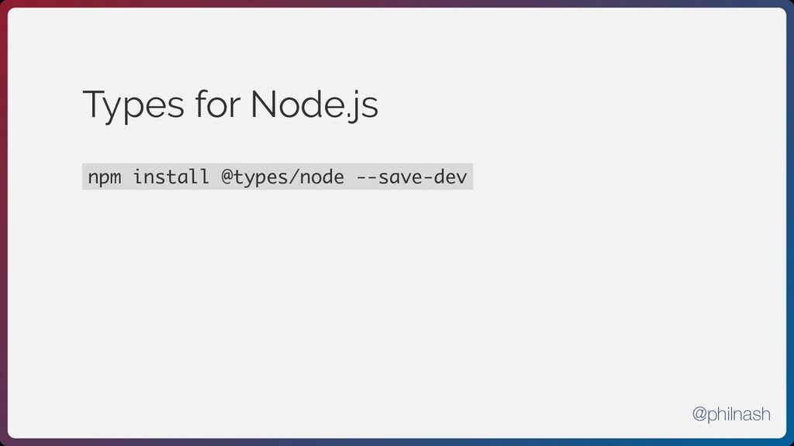This screenshot has width=794, height=446.
Task: Click "Node.js" in the slide heading
Action: tap(313, 105)
